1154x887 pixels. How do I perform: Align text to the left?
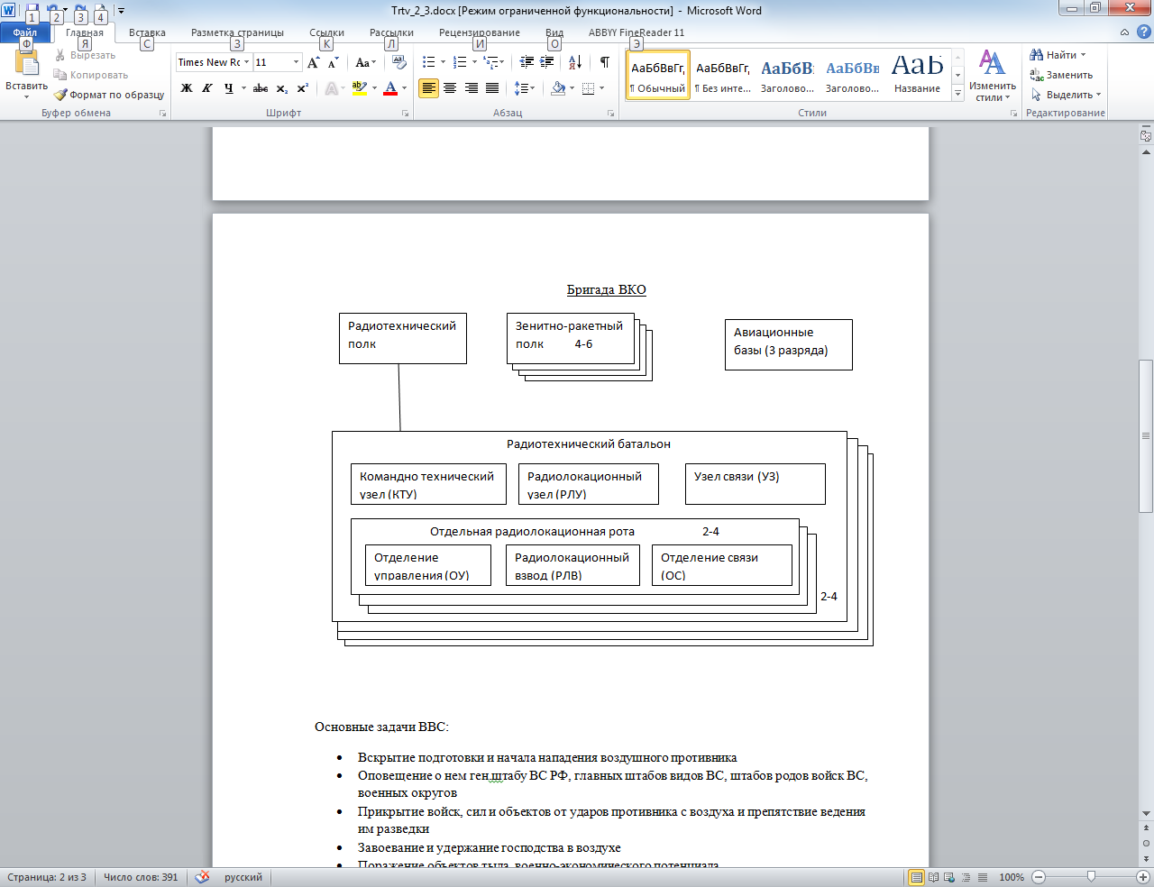click(429, 88)
